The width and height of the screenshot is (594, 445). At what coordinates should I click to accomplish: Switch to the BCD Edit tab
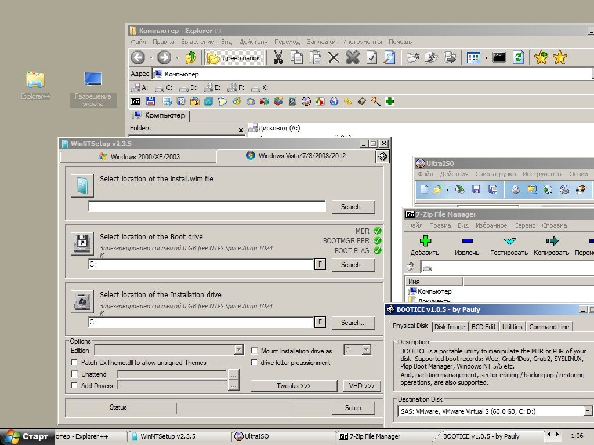coord(483,327)
